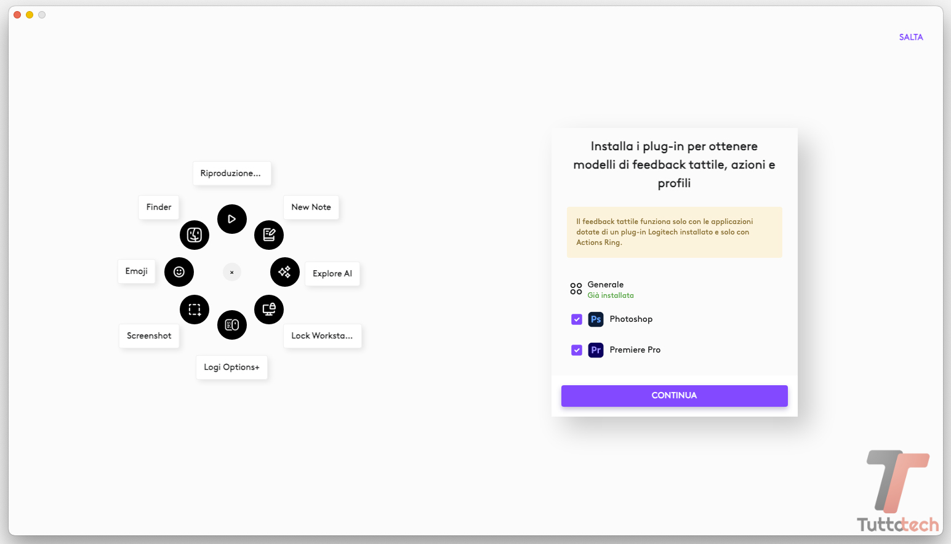Click the Photoshop app icon

tap(596, 319)
